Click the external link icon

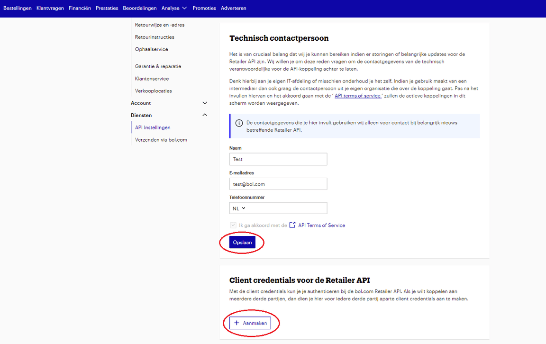click(x=292, y=225)
